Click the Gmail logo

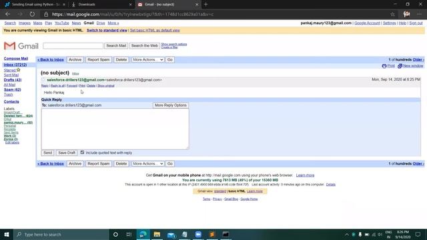pyautogui.click(x=21, y=46)
